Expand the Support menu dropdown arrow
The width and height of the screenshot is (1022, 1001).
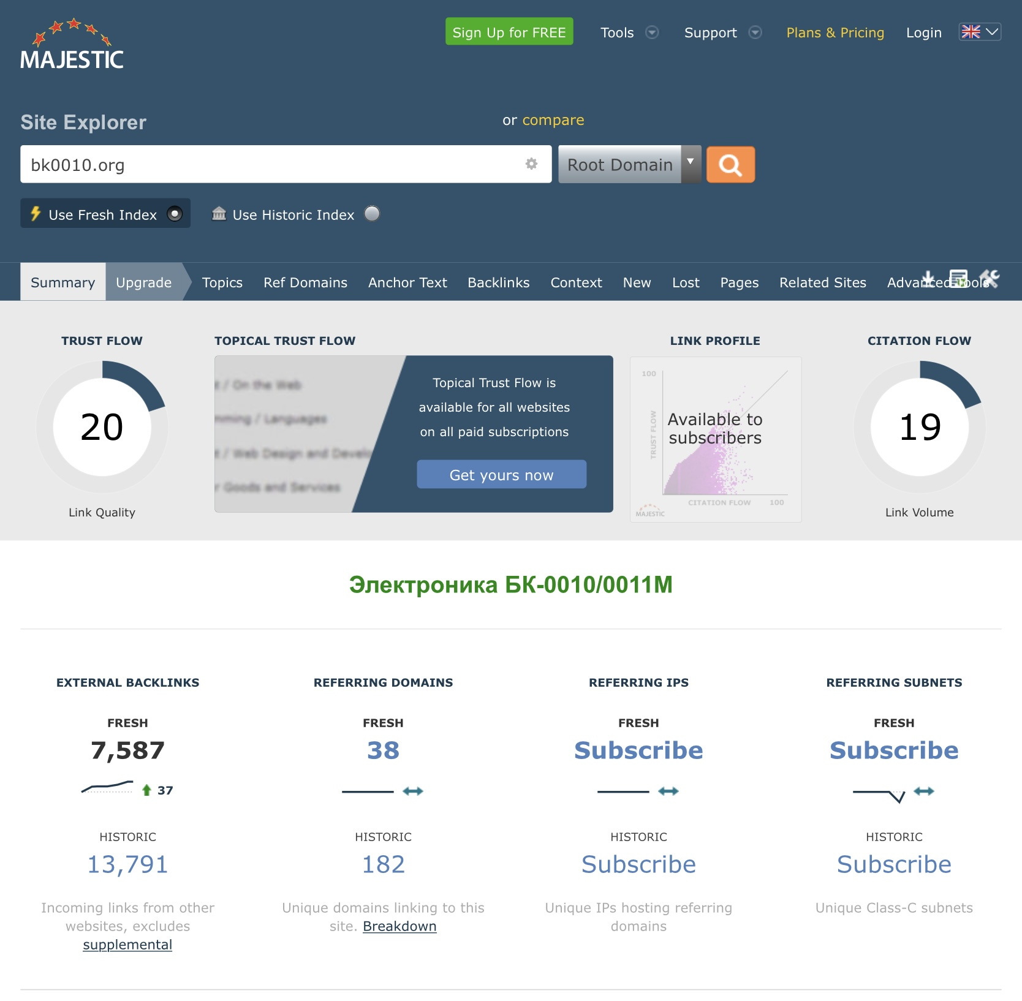coord(755,32)
